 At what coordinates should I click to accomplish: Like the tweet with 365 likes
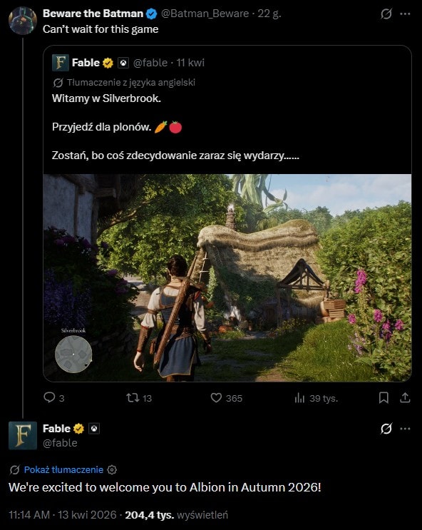[x=216, y=397]
